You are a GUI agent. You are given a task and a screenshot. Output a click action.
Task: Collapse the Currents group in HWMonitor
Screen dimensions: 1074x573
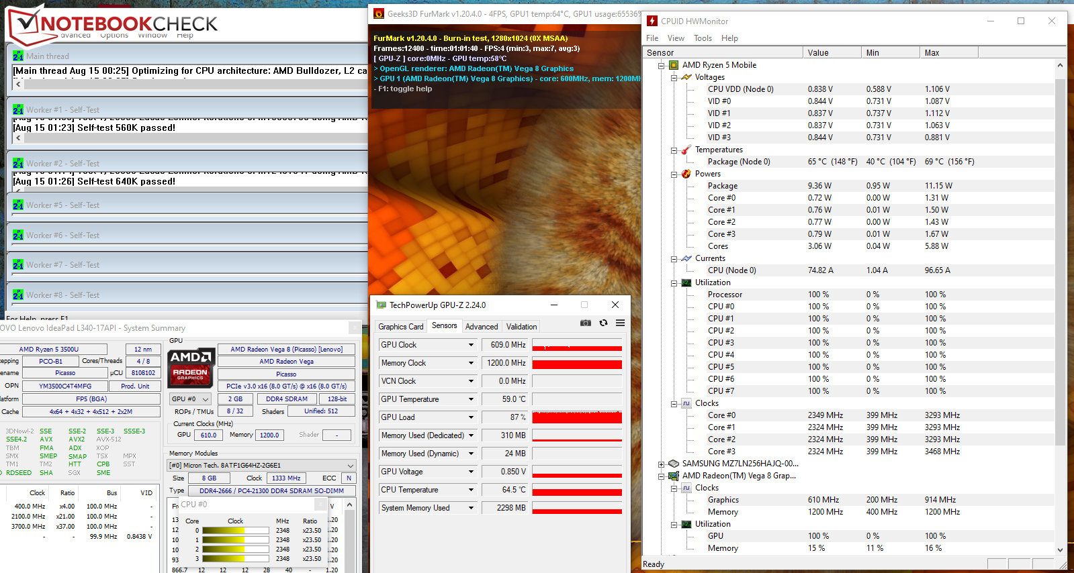pos(674,259)
